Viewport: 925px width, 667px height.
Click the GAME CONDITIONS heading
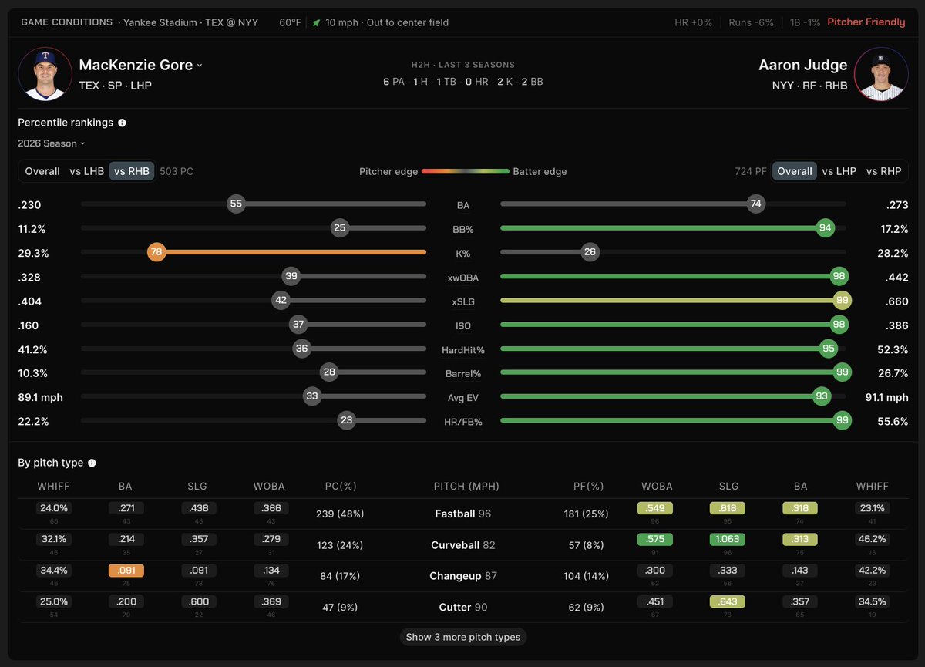point(67,22)
